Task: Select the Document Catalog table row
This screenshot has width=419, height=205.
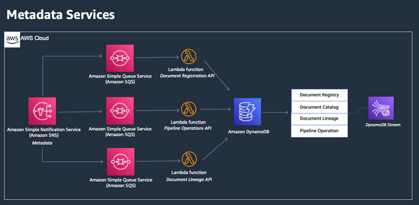Action: click(x=319, y=107)
